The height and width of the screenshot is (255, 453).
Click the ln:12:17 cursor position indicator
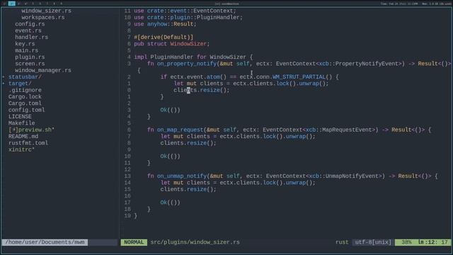coord(432,242)
